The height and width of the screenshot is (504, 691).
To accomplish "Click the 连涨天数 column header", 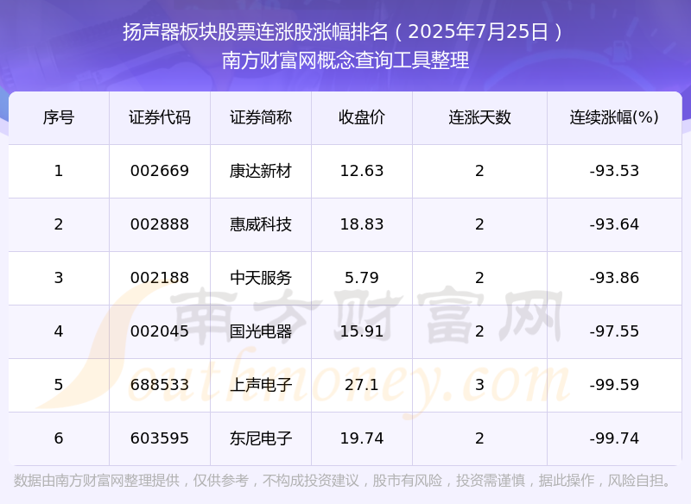I will [479, 117].
